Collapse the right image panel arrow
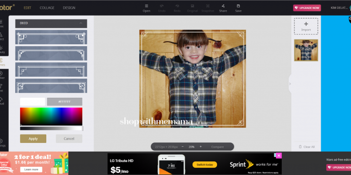Screen dimensions: 351x175 click(290, 84)
